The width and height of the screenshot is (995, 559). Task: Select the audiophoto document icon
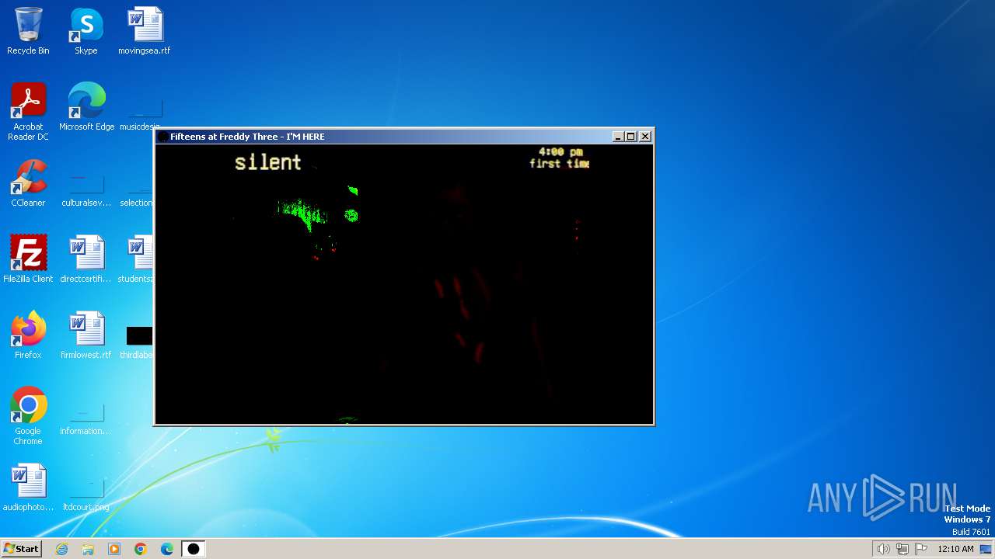pyautogui.click(x=28, y=488)
